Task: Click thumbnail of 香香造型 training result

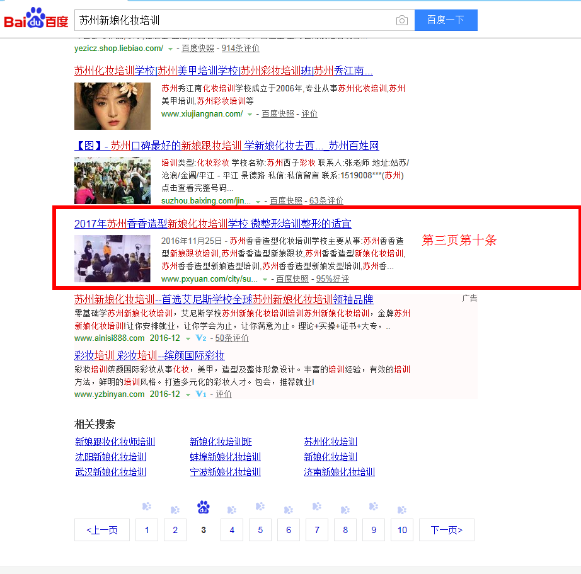Action: tap(112, 259)
